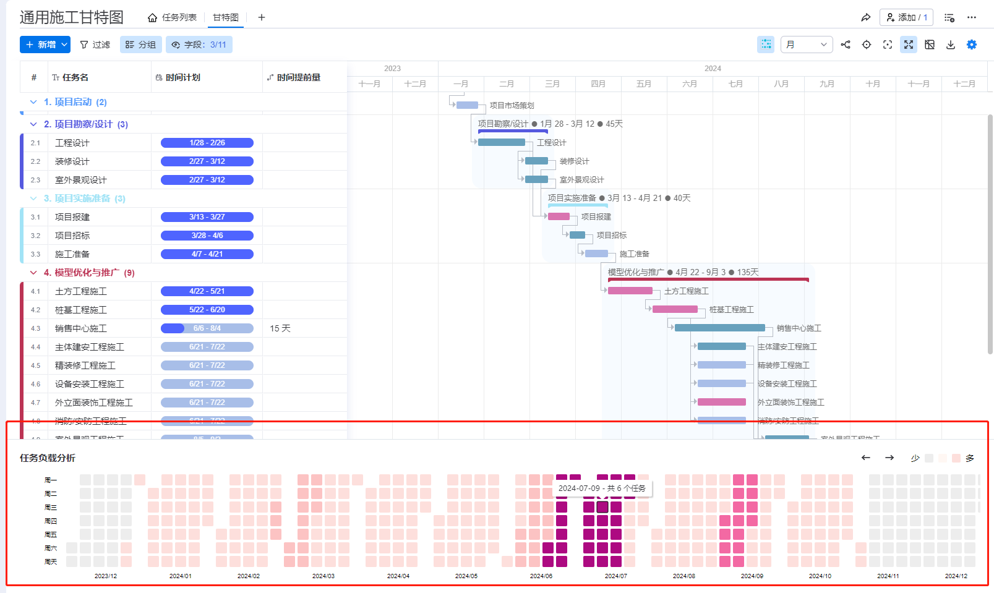Click the 时间计划 column header

pyautogui.click(x=207, y=77)
